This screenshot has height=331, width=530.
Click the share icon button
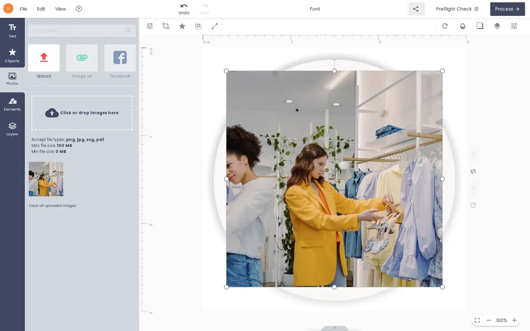coord(416,9)
